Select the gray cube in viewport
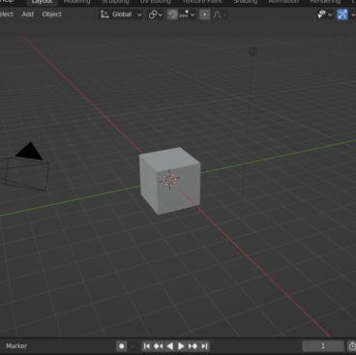 pos(170,181)
